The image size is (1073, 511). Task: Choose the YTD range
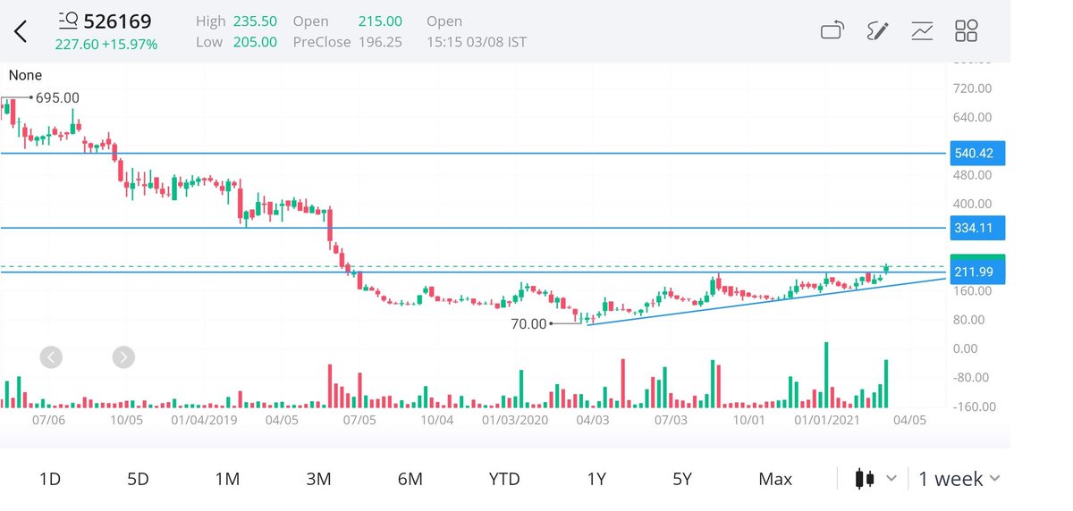click(504, 479)
